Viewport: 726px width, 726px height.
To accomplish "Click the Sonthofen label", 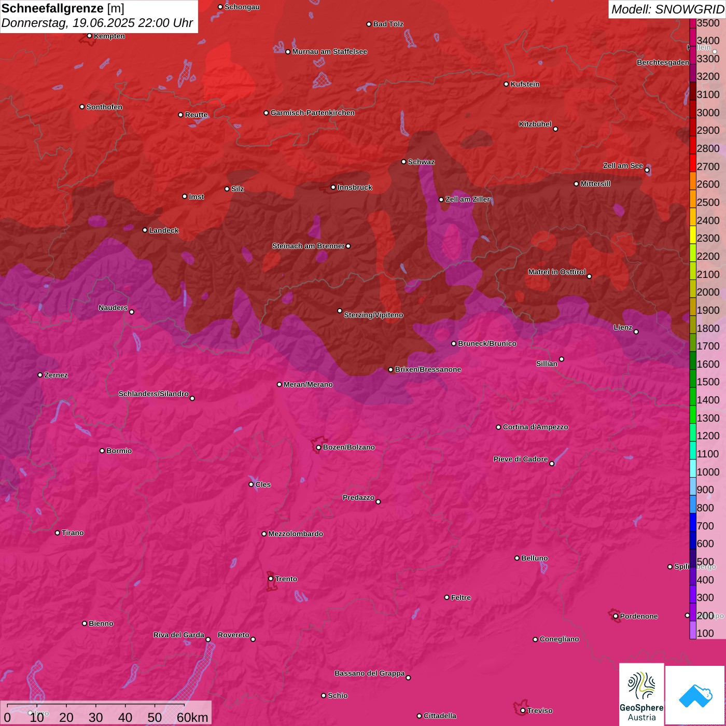I will point(104,107).
